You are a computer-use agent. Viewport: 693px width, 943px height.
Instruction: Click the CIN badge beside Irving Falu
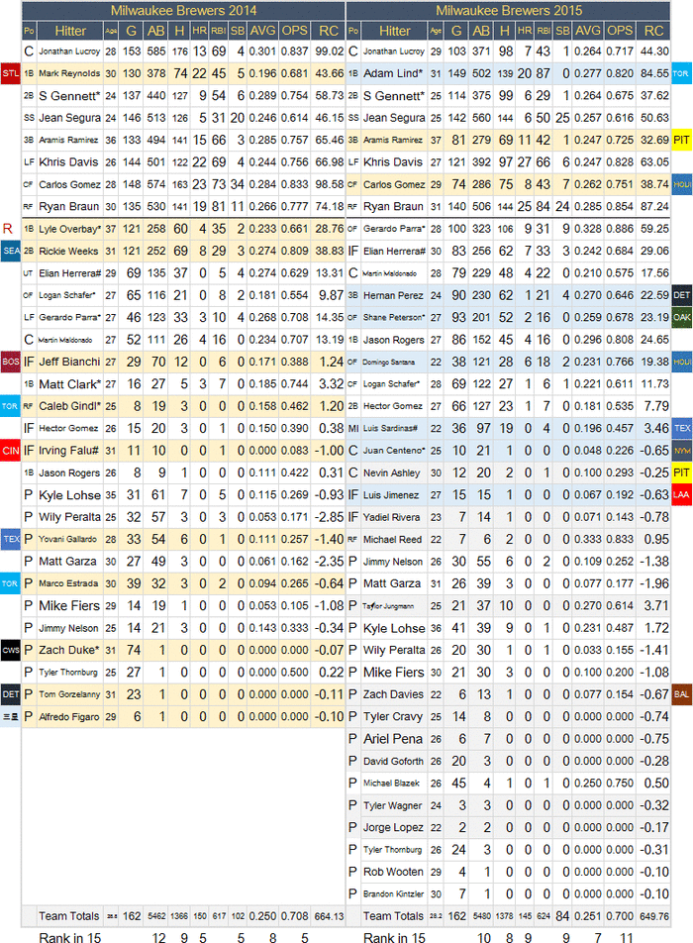click(11, 451)
